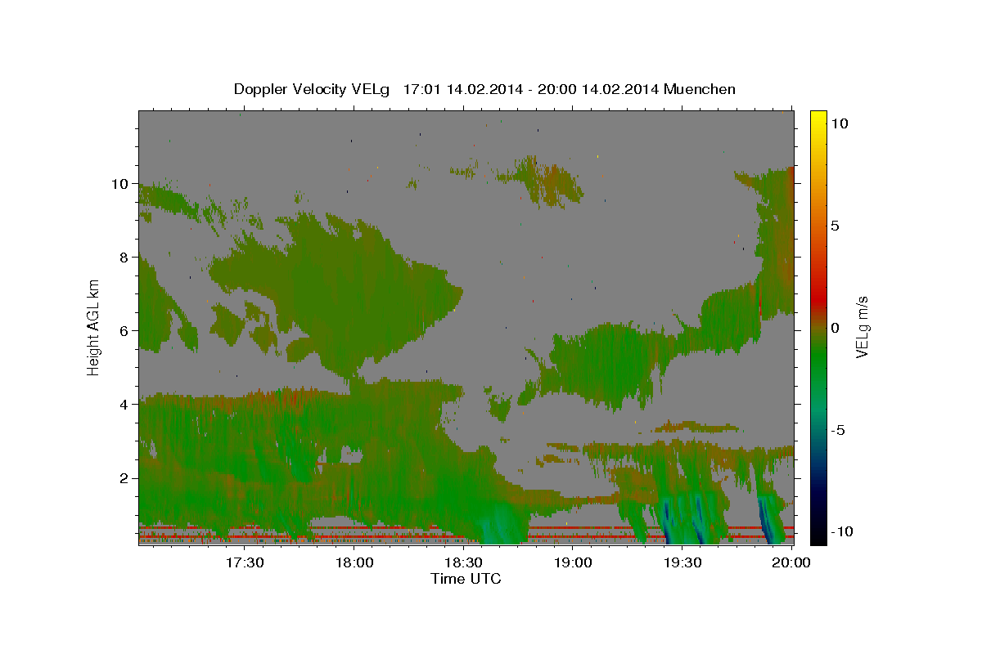Click the 'VELg m/s' colorbar label
Screen dimensions: 982x654
tap(861, 328)
